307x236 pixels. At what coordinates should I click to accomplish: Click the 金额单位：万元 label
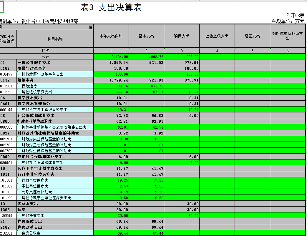coord(288,21)
